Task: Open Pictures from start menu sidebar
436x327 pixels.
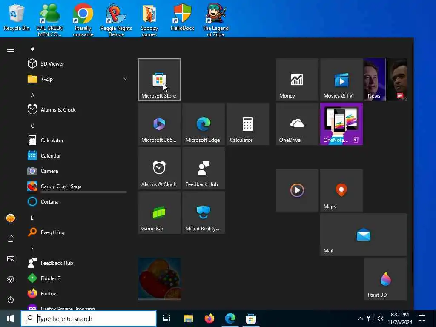Action: click(11, 259)
